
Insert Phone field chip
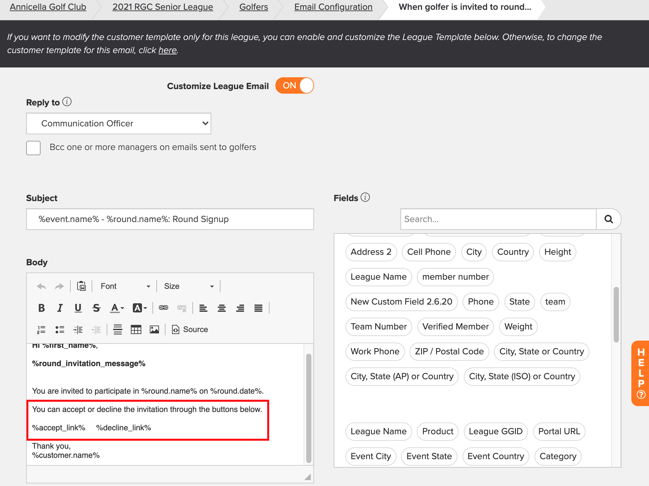[x=481, y=302]
